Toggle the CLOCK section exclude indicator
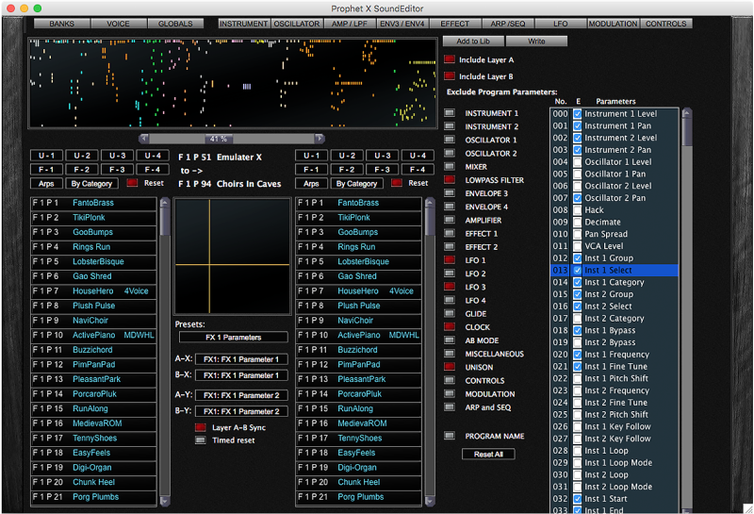This screenshot has width=754, height=514. [x=450, y=327]
